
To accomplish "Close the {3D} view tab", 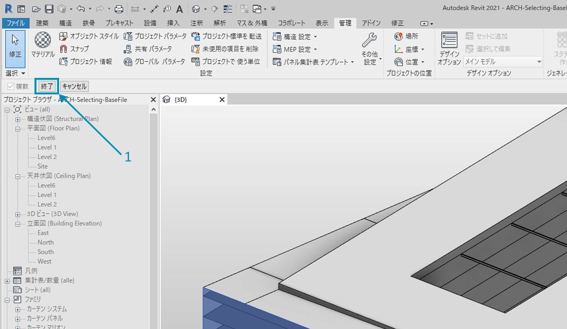I will 222,100.
